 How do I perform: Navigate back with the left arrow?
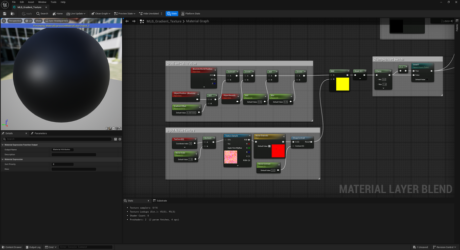click(x=127, y=21)
